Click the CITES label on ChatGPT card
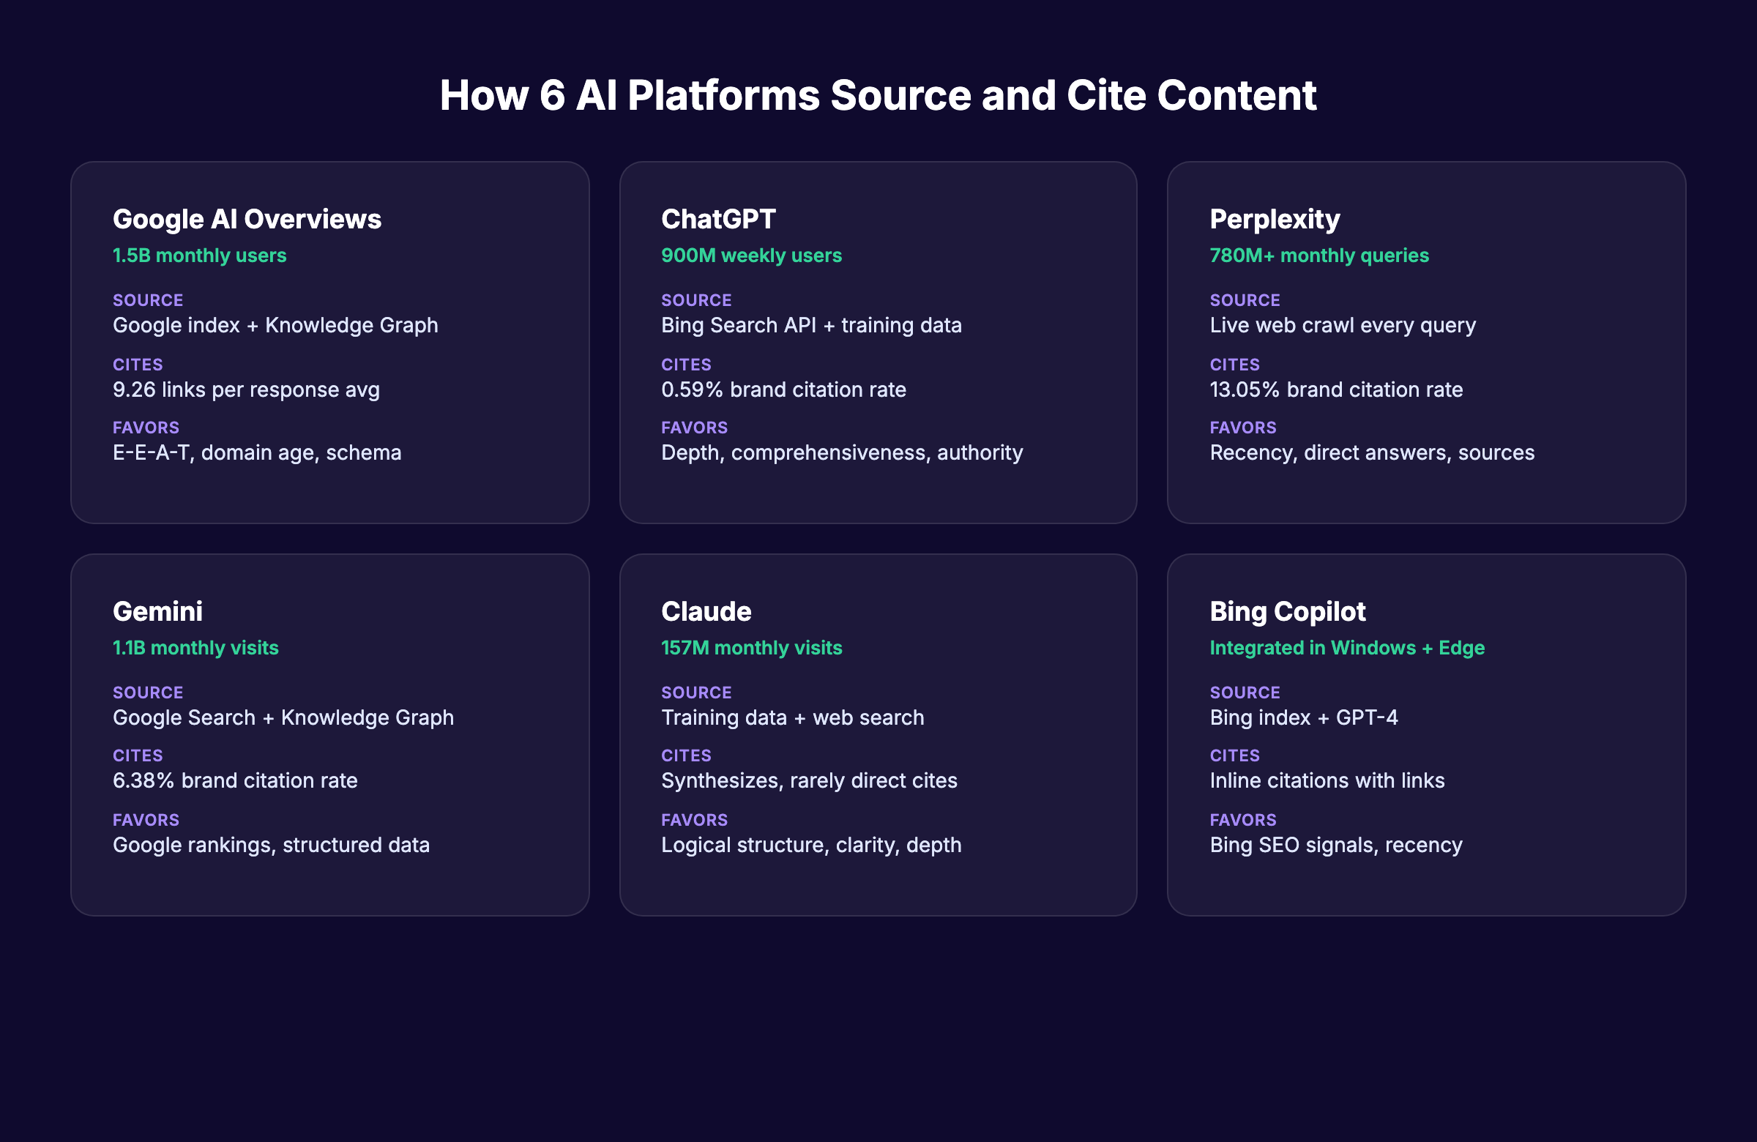This screenshot has height=1142, width=1757. (x=686, y=364)
